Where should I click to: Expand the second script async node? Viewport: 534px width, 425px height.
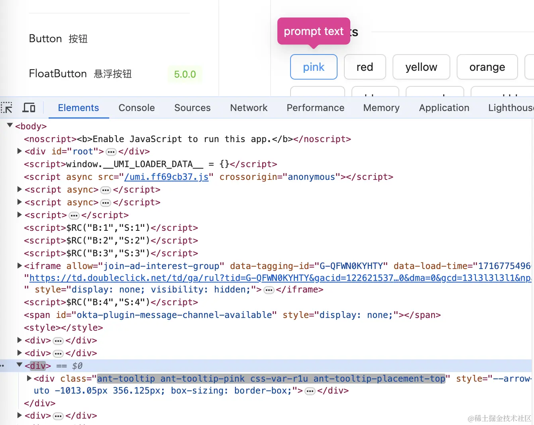tap(20, 202)
